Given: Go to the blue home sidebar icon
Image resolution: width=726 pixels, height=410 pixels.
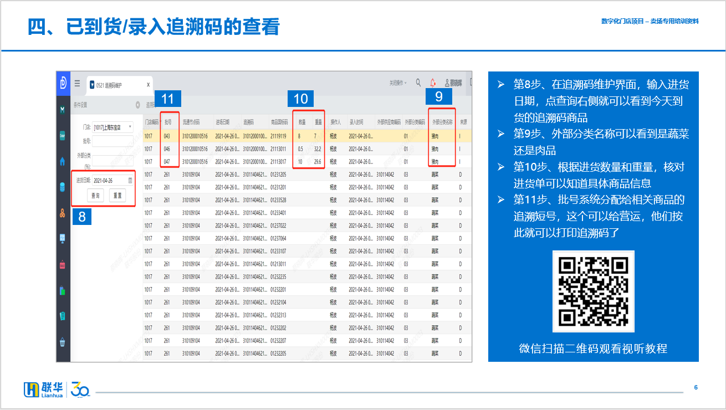Looking at the screenshot, I should tap(63, 161).
